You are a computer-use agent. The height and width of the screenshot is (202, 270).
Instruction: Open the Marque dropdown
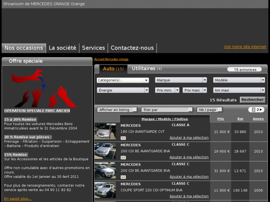point(181,80)
